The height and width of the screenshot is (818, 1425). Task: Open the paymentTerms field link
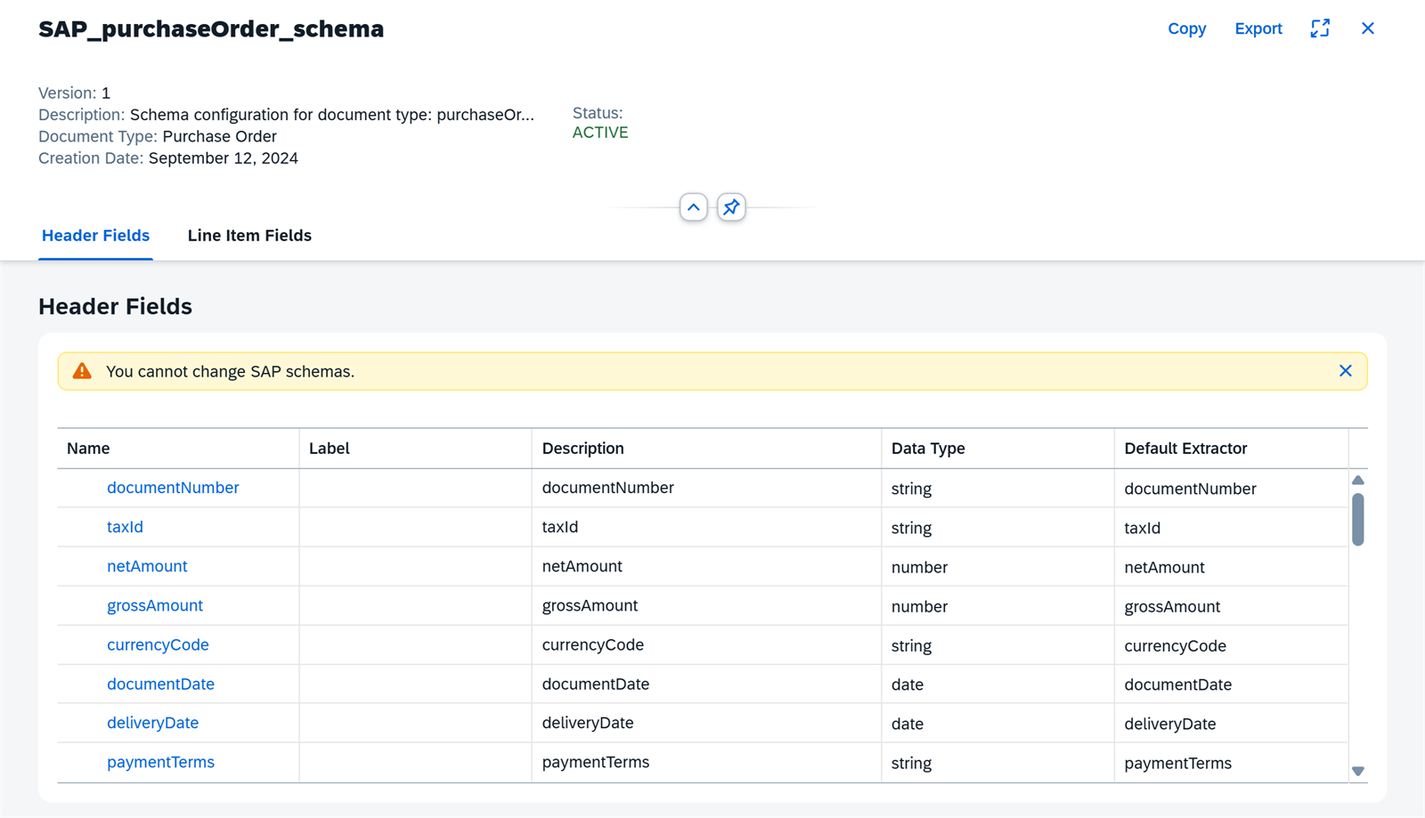(x=160, y=762)
